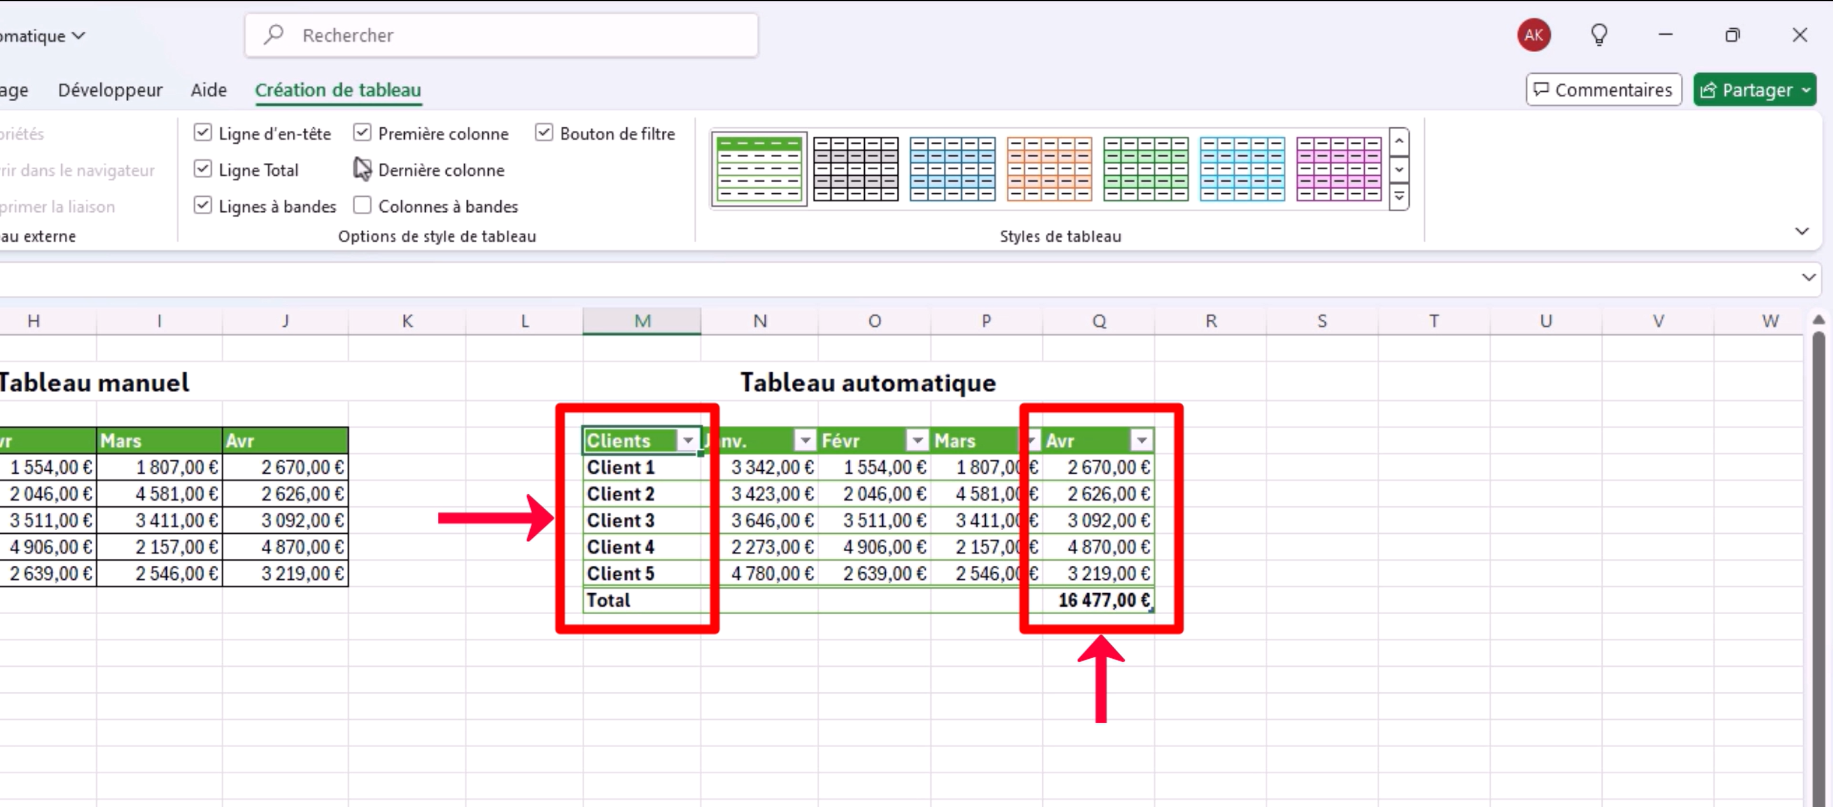Screen dimensions: 1833x807
Task: Uncheck the Ligne Total checkbox
Action: 203,169
